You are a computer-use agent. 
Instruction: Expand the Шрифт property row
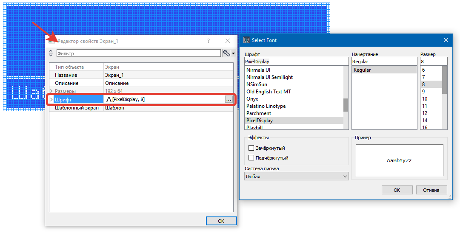coord(51,99)
